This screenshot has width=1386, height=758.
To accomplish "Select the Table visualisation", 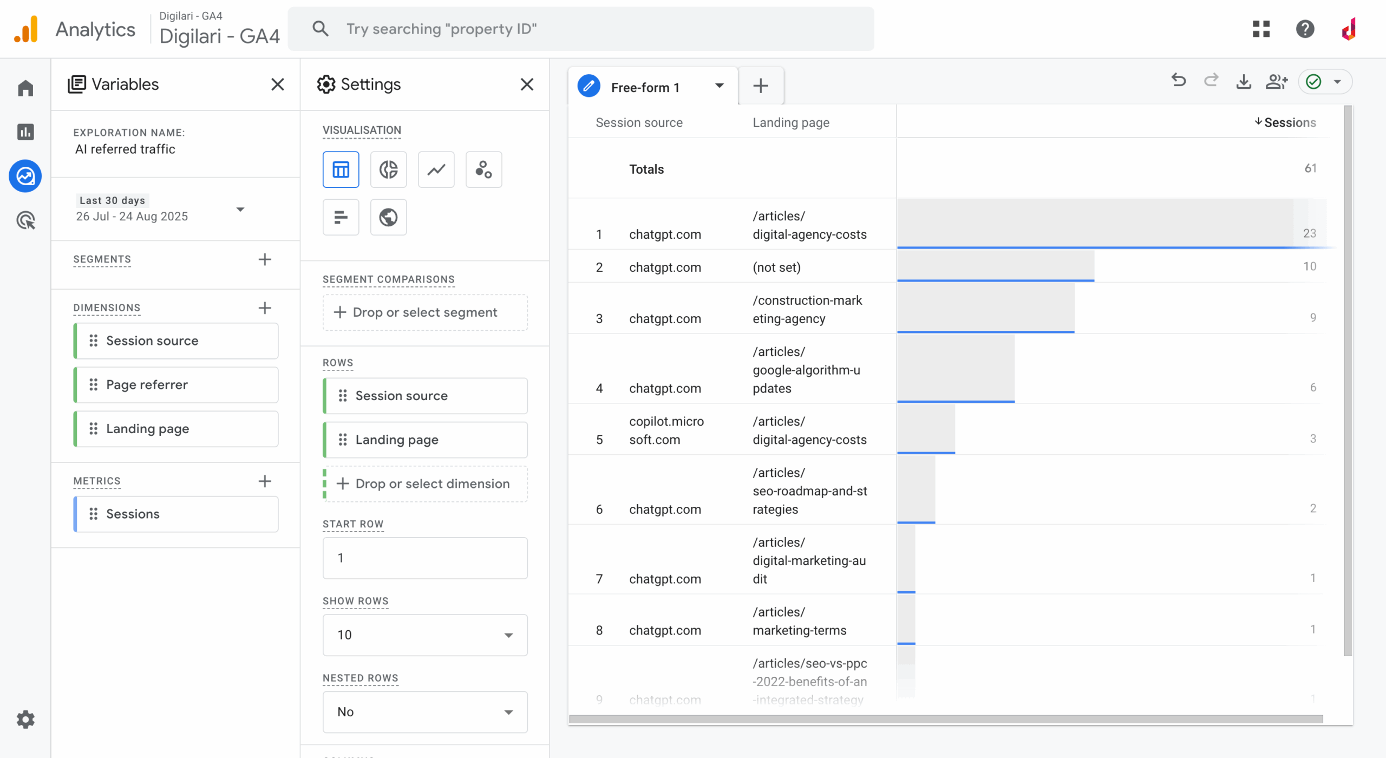I will click(x=341, y=169).
